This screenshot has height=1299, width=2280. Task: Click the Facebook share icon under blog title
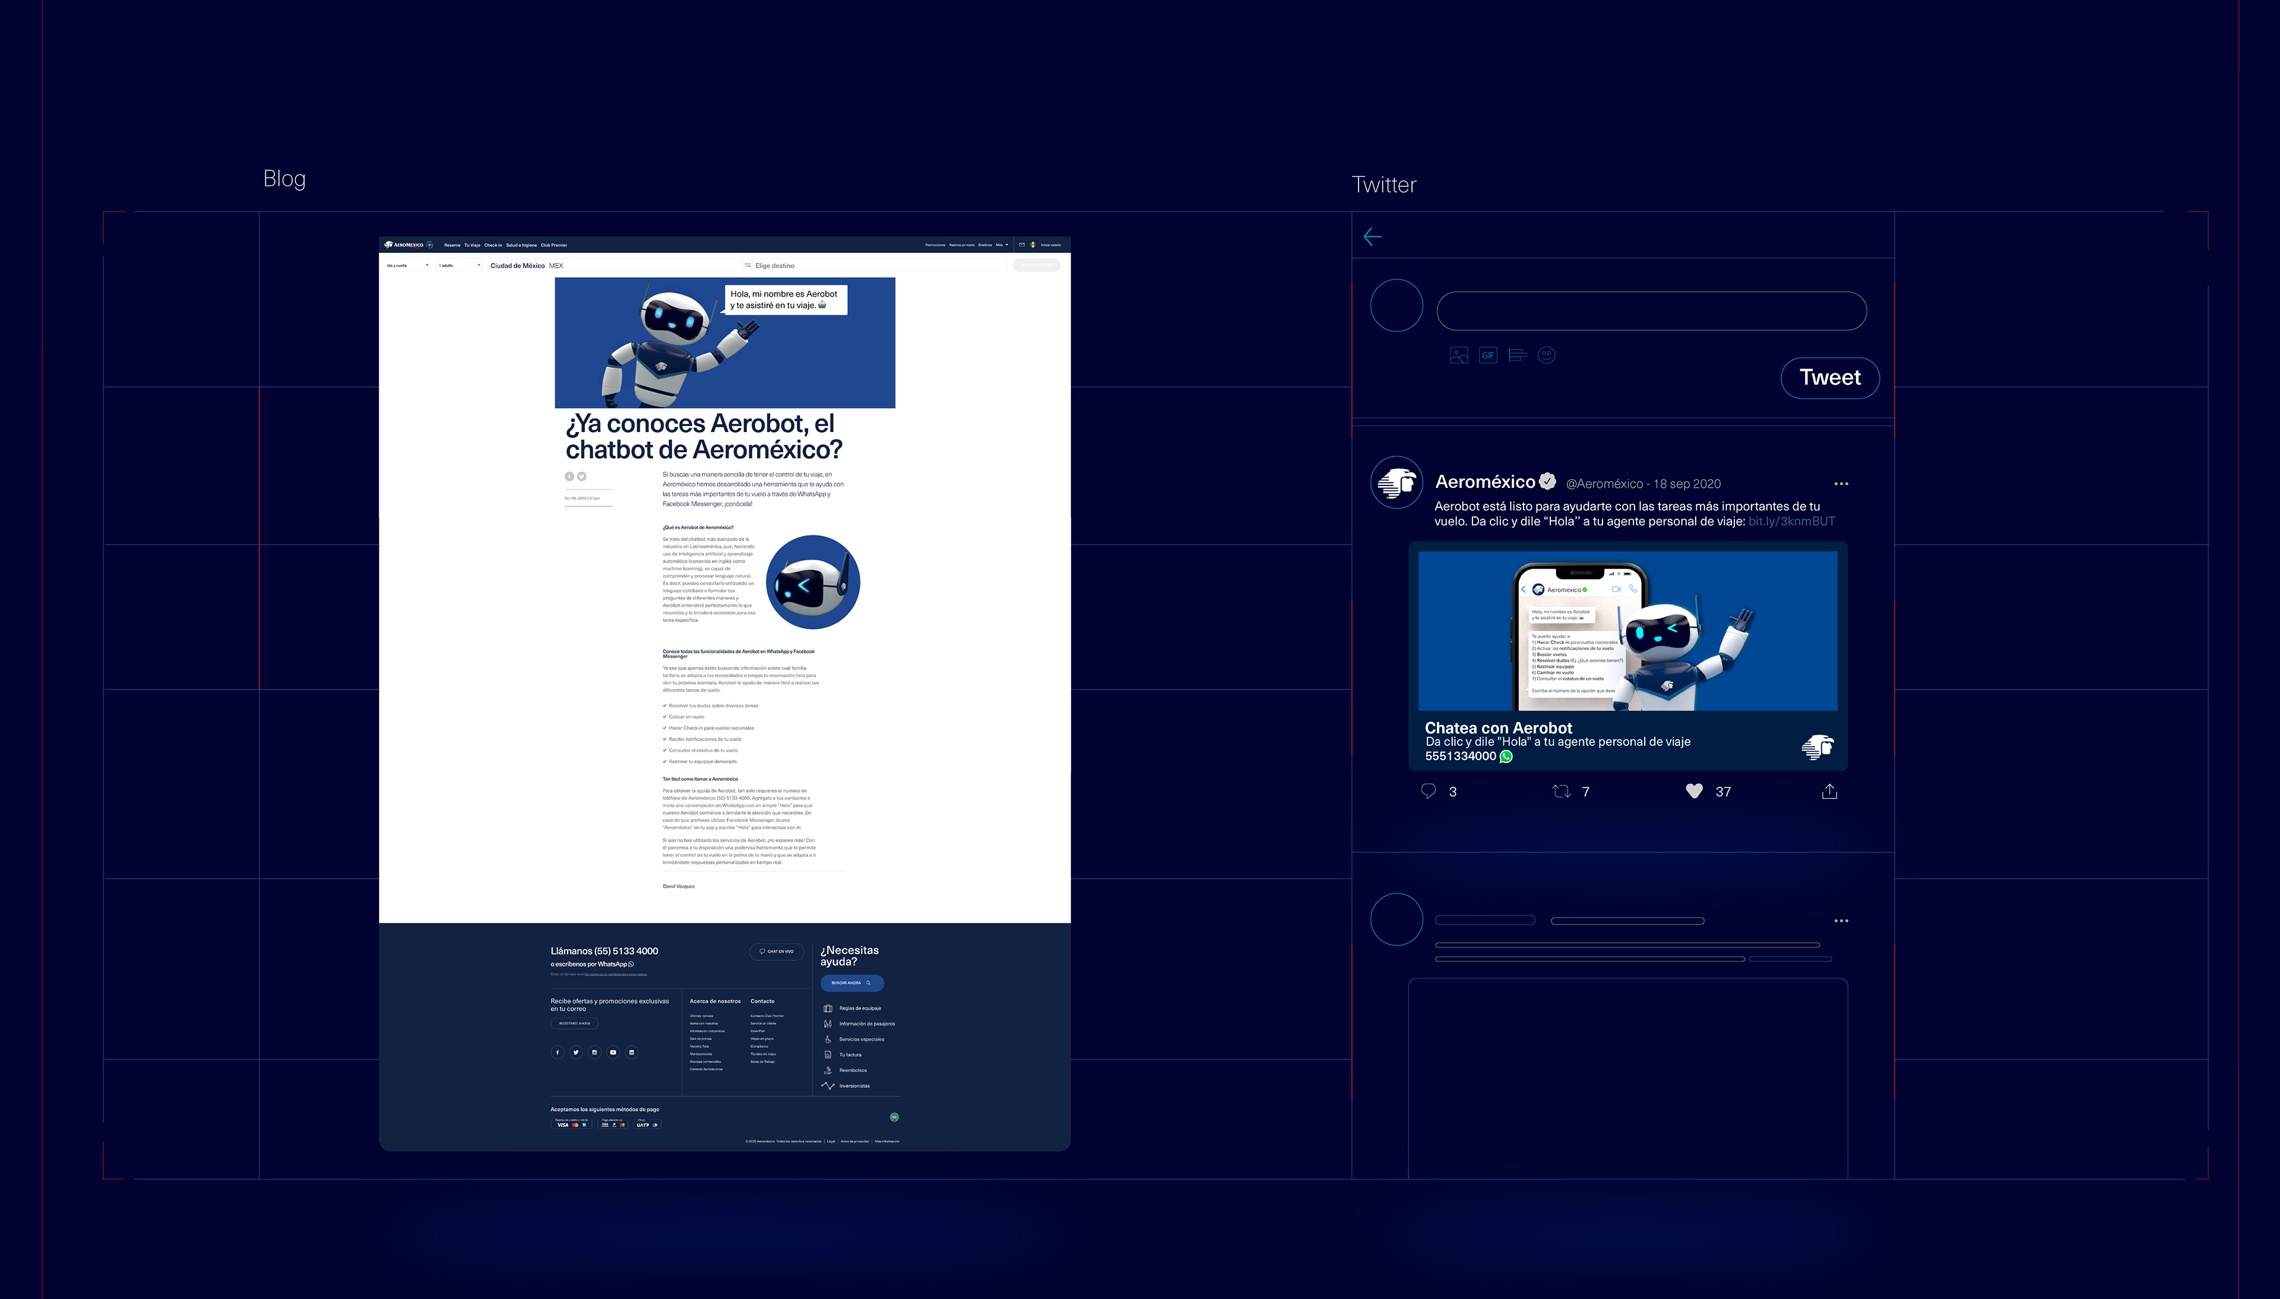pos(569,477)
